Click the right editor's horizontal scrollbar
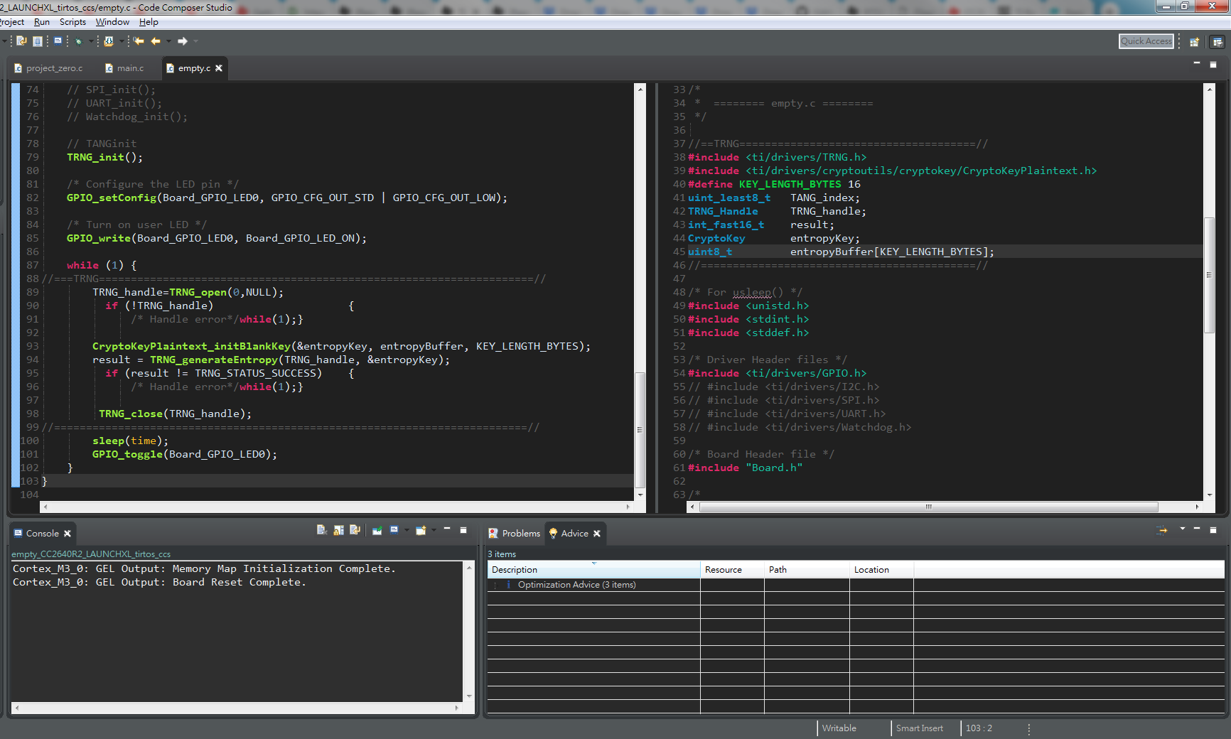 (928, 507)
